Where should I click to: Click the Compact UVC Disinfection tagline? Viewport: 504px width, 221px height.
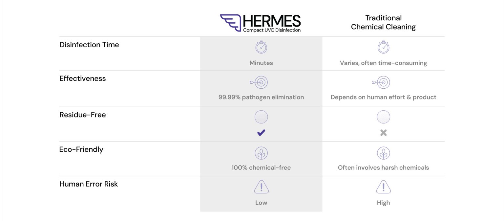272,30
